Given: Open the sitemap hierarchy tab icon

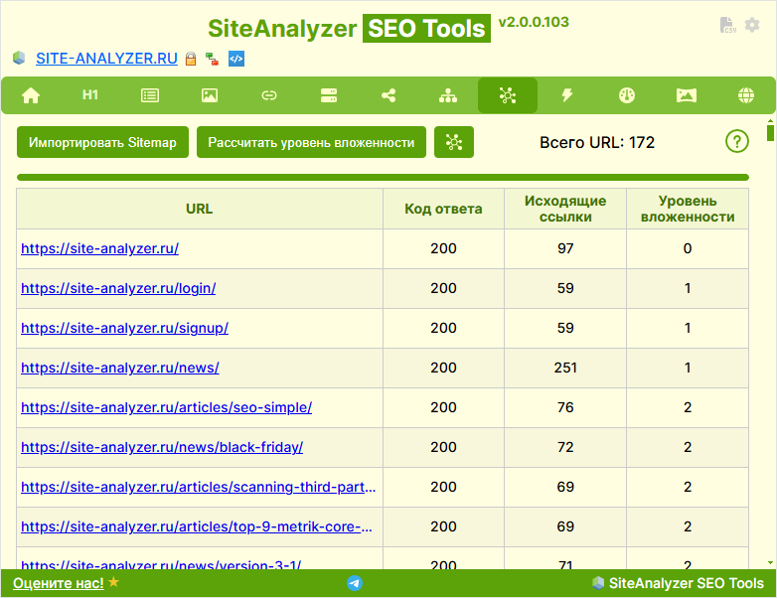Looking at the screenshot, I should 448,95.
